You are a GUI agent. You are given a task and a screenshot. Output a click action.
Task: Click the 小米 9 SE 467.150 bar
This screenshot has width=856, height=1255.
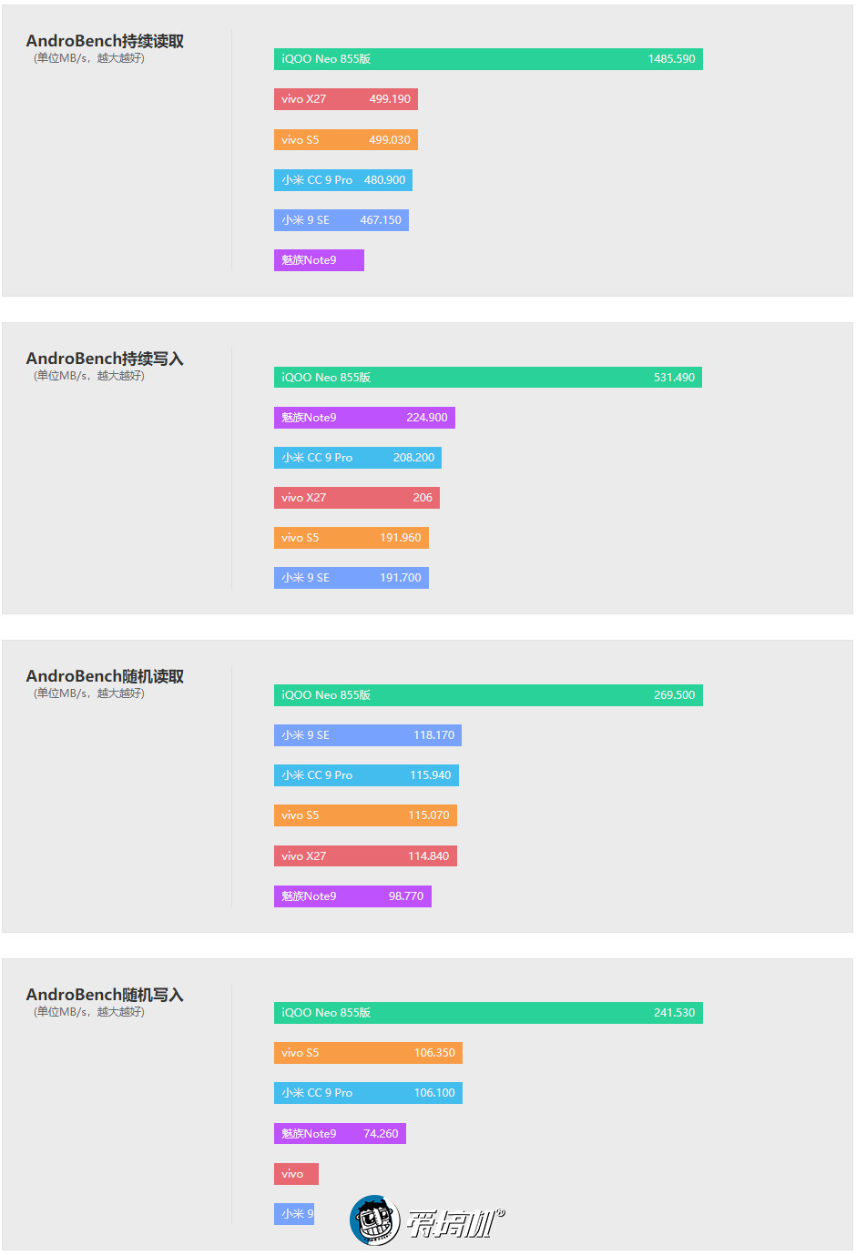click(341, 220)
